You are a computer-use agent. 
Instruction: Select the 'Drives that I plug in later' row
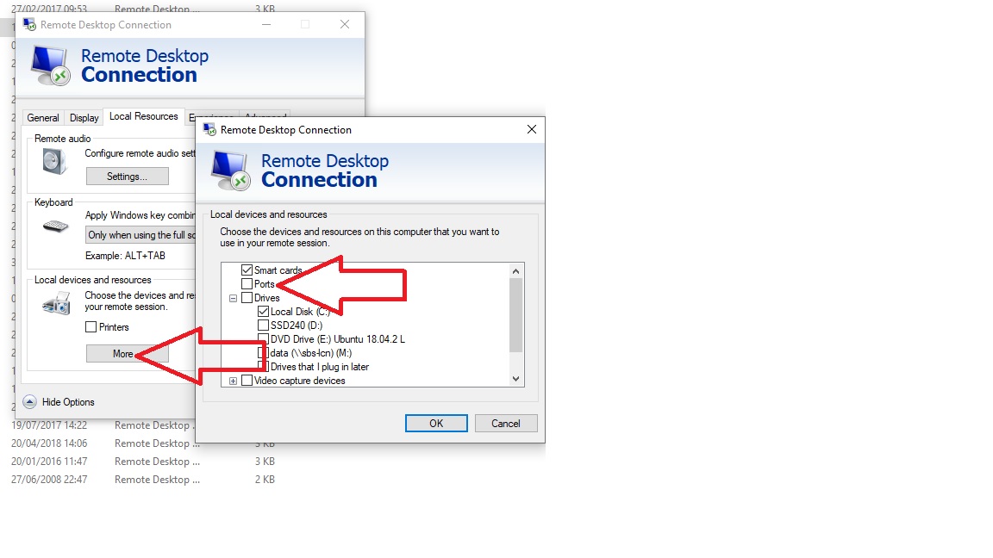click(320, 367)
